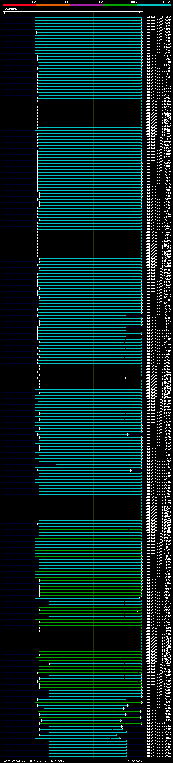The width and height of the screenshot is (173, 763).
Task: Click the red 20% identity color band
Action: pos(19,5)
